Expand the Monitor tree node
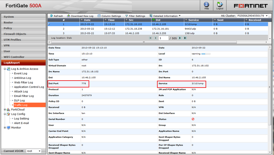This screenshot has height=155, width=274. (x=5, y=128)
